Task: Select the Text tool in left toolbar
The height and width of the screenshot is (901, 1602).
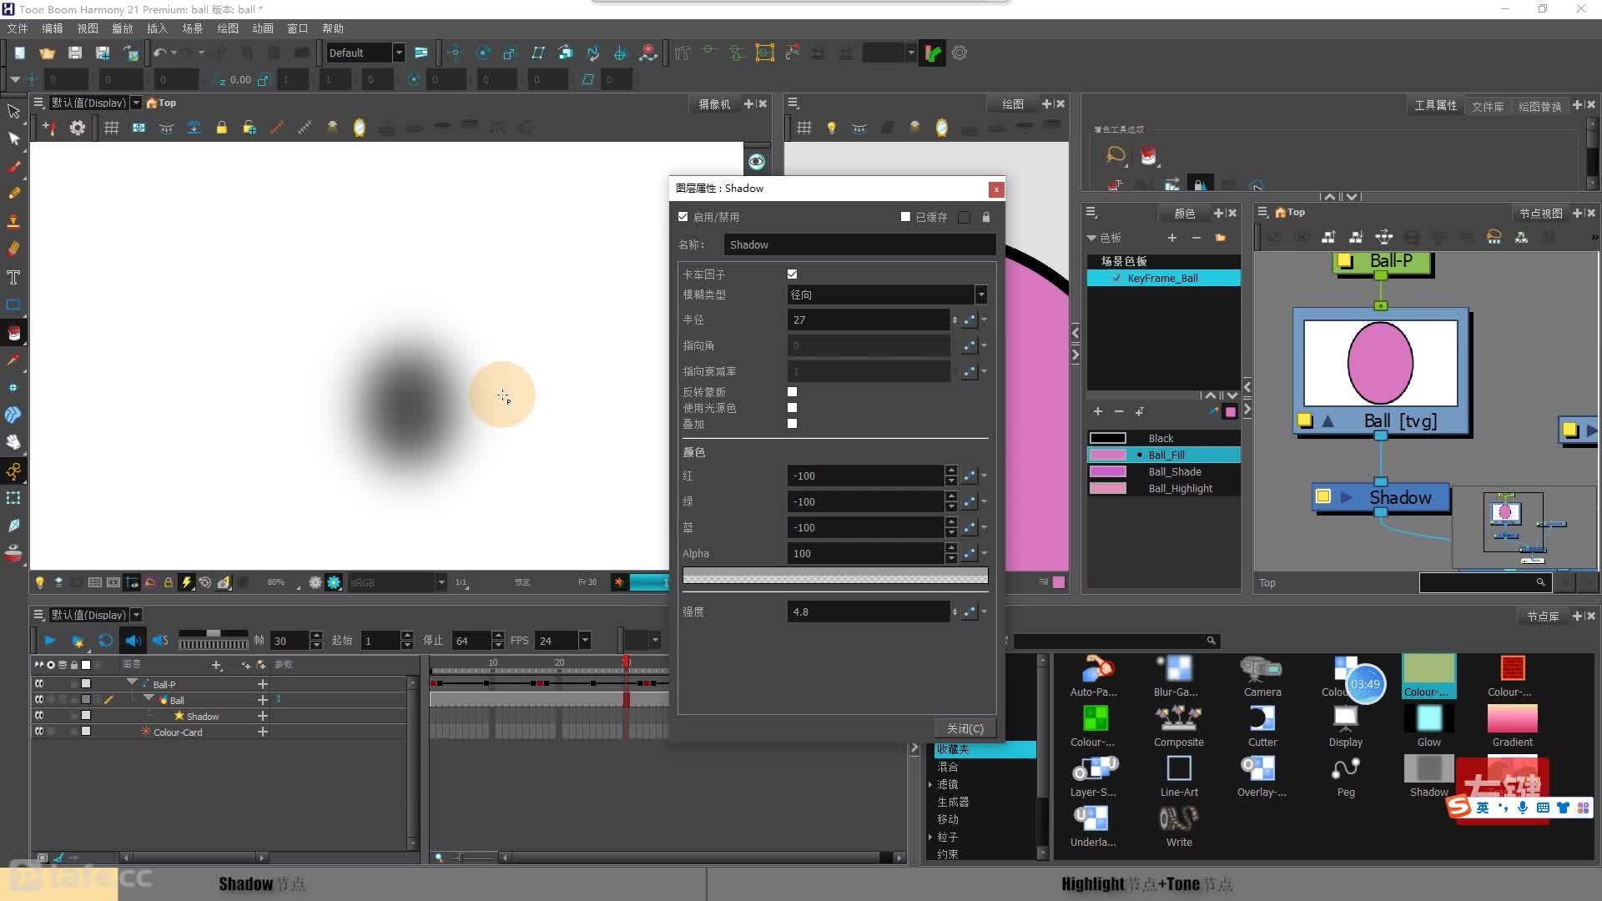Action: pyautogui.click(x=13, y=277)
